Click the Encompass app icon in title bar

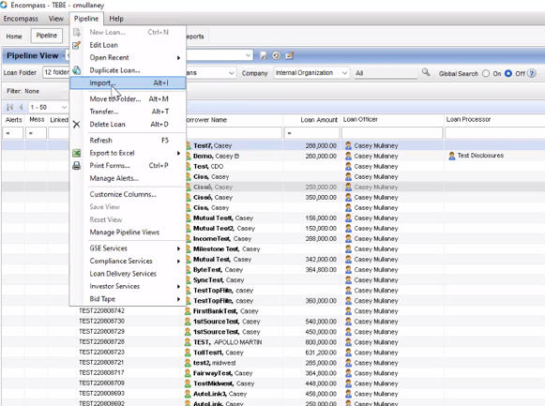(4, 5)
